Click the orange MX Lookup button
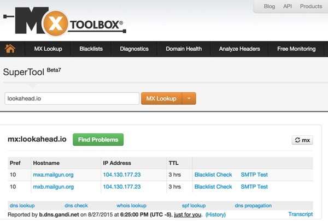 [x=161, y=98]
